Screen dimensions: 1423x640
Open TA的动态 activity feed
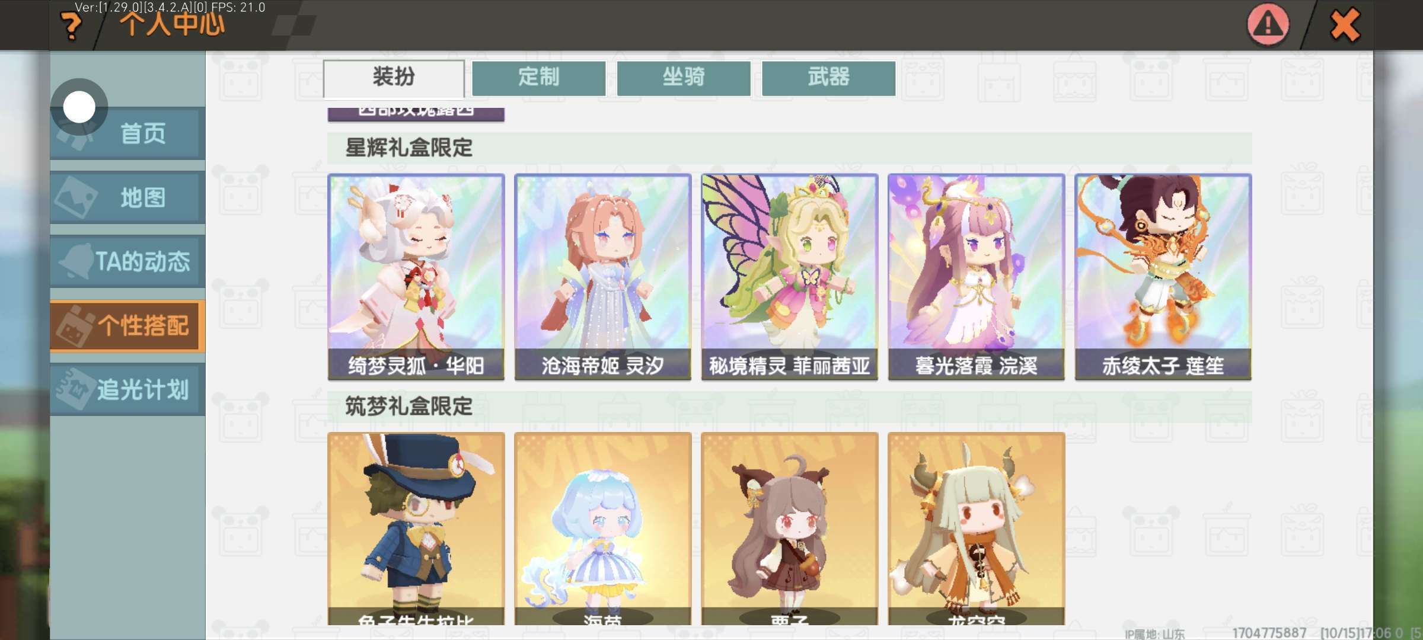click(128, 261)
